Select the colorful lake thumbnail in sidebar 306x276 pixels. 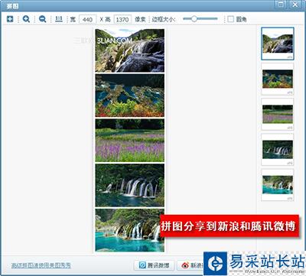tap(278, 79)
